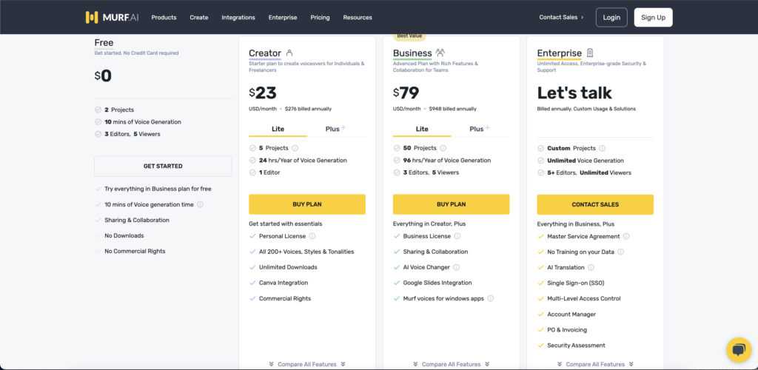Click info icon next to Business License

click(x=457, y=236)
